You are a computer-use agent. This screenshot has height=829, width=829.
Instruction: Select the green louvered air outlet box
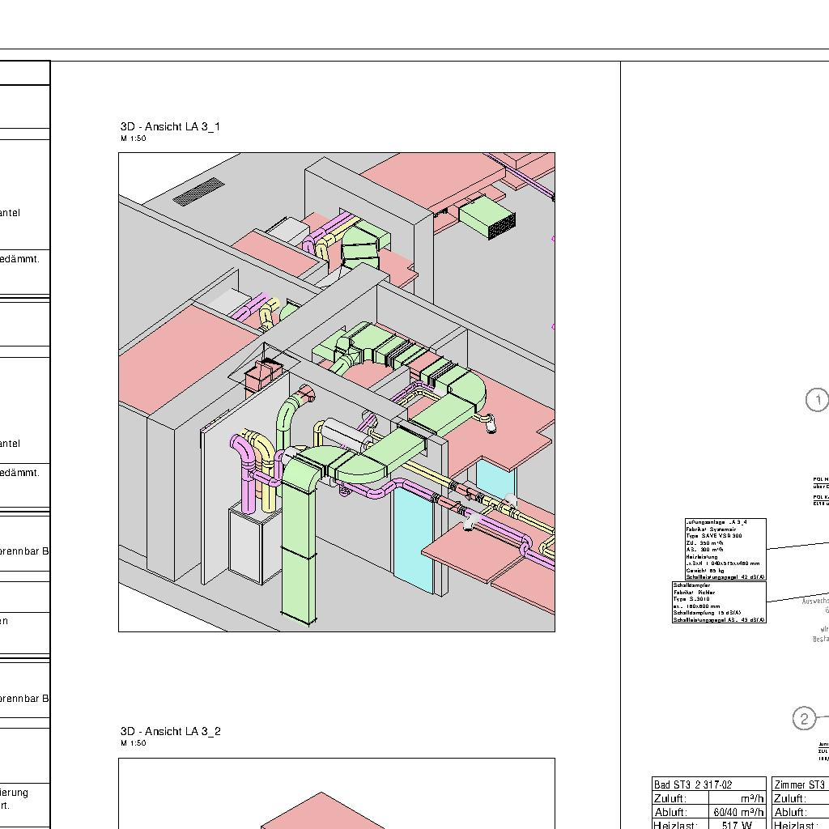pos(488,219)
